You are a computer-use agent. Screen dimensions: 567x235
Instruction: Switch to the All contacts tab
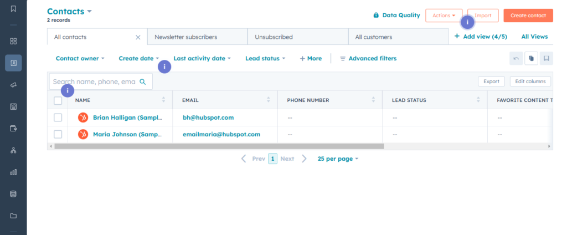(x=97, y=37)
